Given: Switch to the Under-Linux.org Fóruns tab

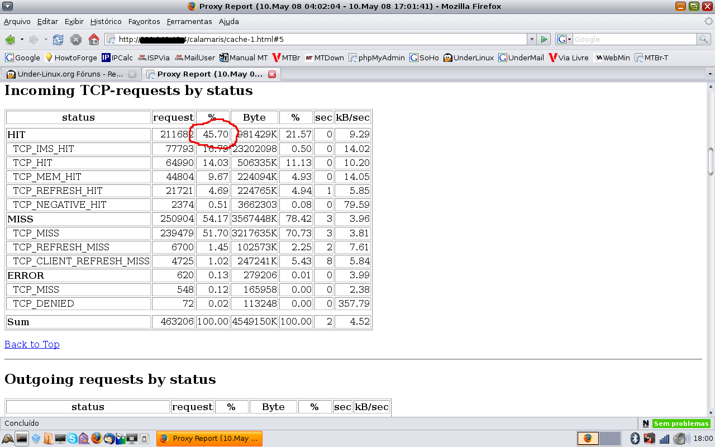Looking at the screenshot, I should [71, 74].
